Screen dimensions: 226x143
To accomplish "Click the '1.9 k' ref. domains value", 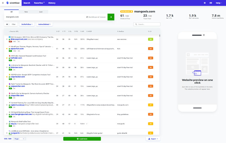I will point(193,15).
